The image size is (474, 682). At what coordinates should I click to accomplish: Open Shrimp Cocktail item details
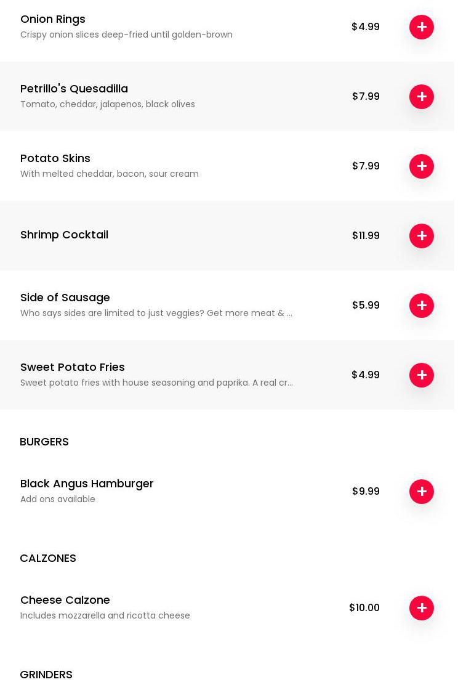point(64,235)
